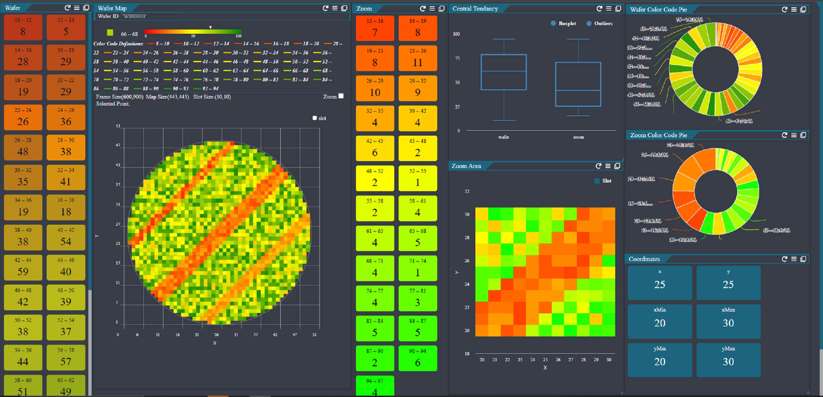The image size is (823, 397).
Task: Open the Zoom panel hamburger menu
Action: 432,9
